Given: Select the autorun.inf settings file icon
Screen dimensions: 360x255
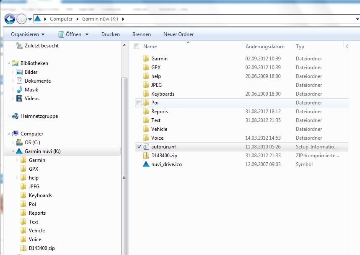Looking at the screenshot, I should [146, 146].
